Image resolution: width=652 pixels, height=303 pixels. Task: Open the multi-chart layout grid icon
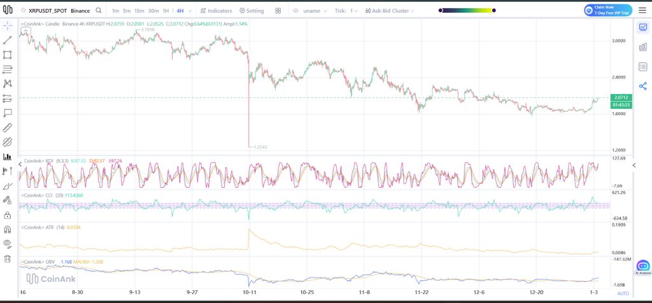[x=278, y=11]
